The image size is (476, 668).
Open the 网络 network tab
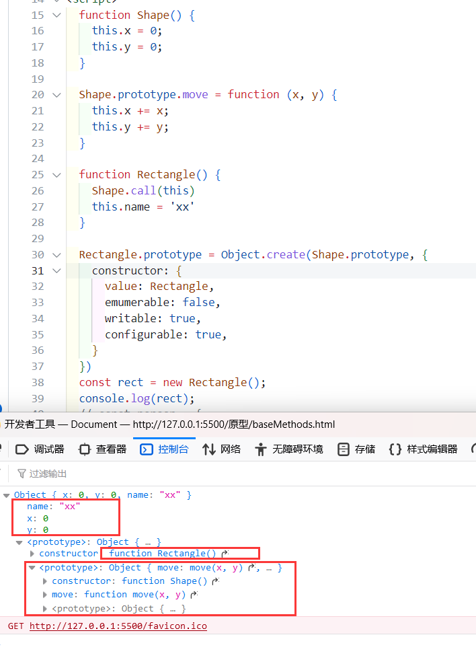[x=221, y=449]
